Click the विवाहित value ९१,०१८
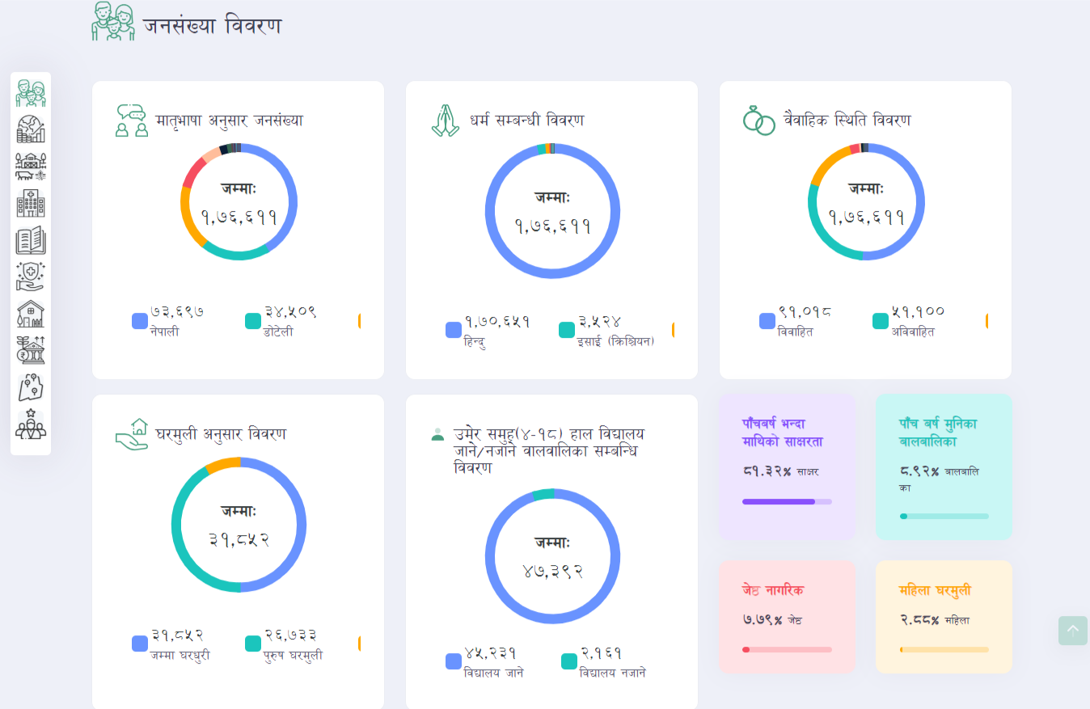Screen dimensions: 1090x709 tap(805, 312)
